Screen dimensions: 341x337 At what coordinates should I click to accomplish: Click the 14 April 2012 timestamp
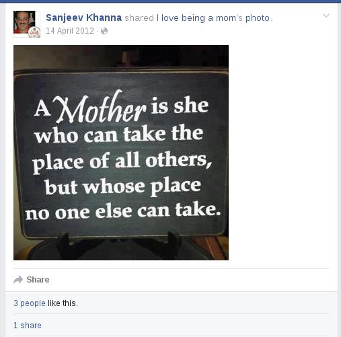70,31
